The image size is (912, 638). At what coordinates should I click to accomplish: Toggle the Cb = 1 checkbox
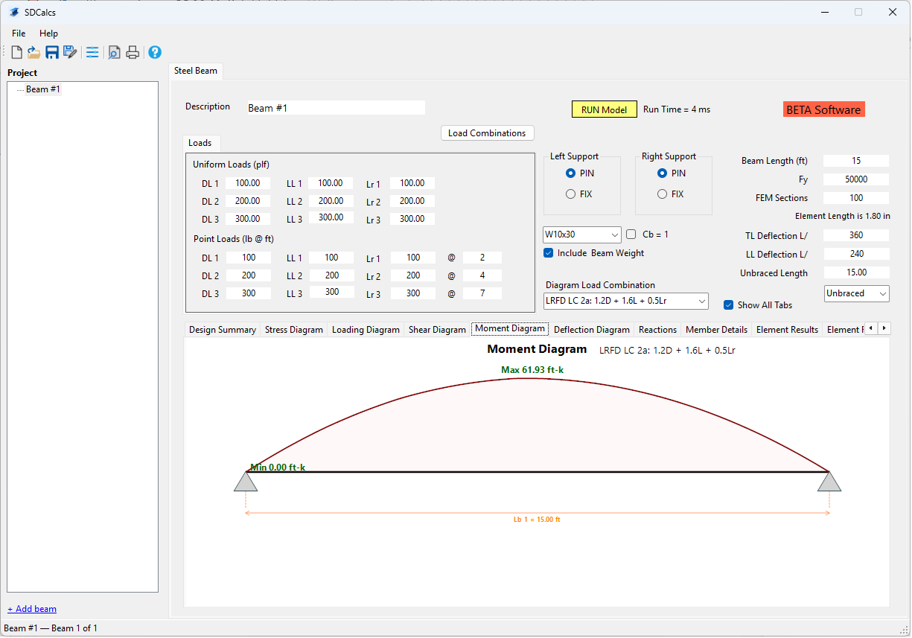(631, 235)
